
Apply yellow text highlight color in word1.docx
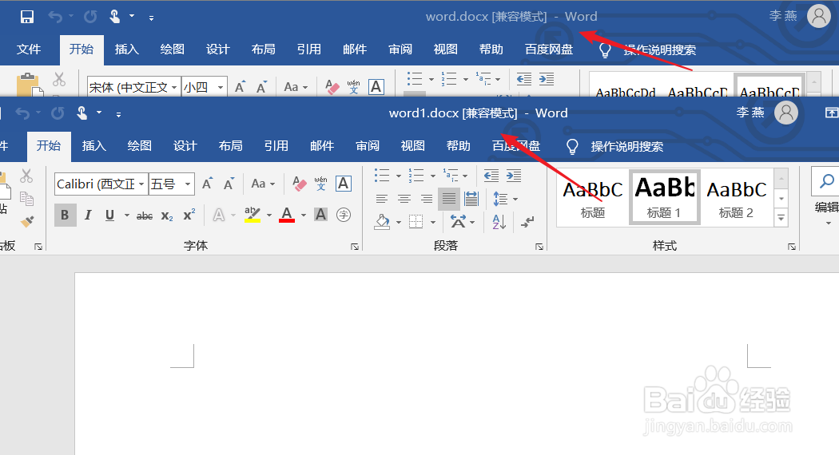tap(252, 215)
